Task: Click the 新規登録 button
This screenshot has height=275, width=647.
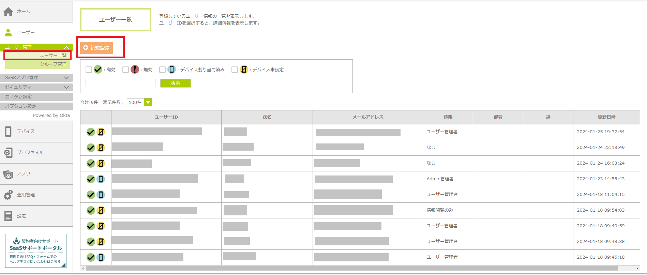Action: [96, 48]
